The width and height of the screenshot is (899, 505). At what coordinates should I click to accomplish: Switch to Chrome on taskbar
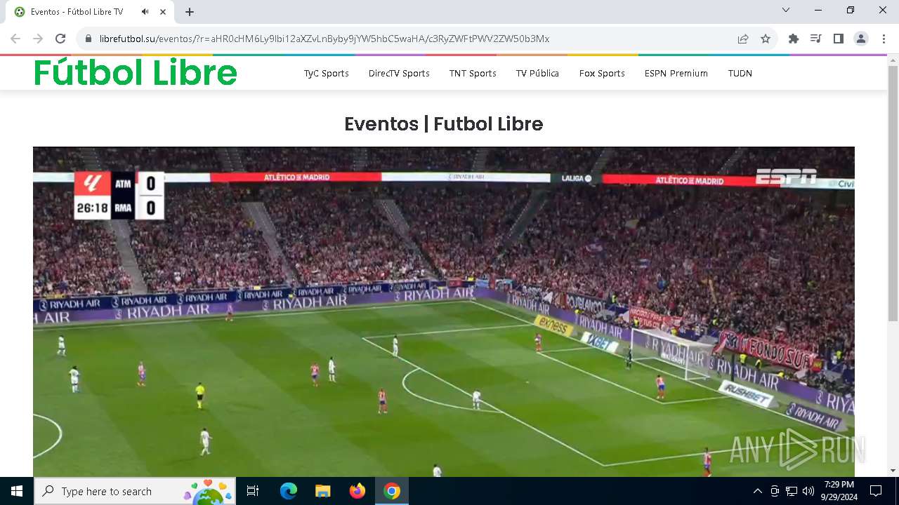point(392,491)
